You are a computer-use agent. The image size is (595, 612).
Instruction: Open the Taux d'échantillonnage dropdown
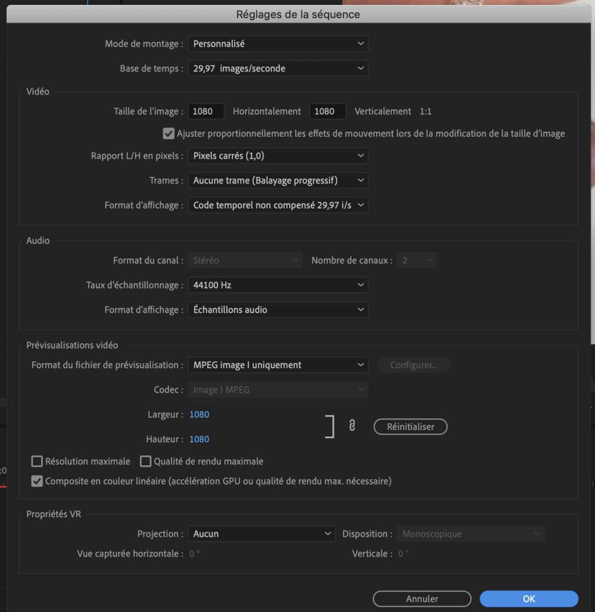(278, 284)
